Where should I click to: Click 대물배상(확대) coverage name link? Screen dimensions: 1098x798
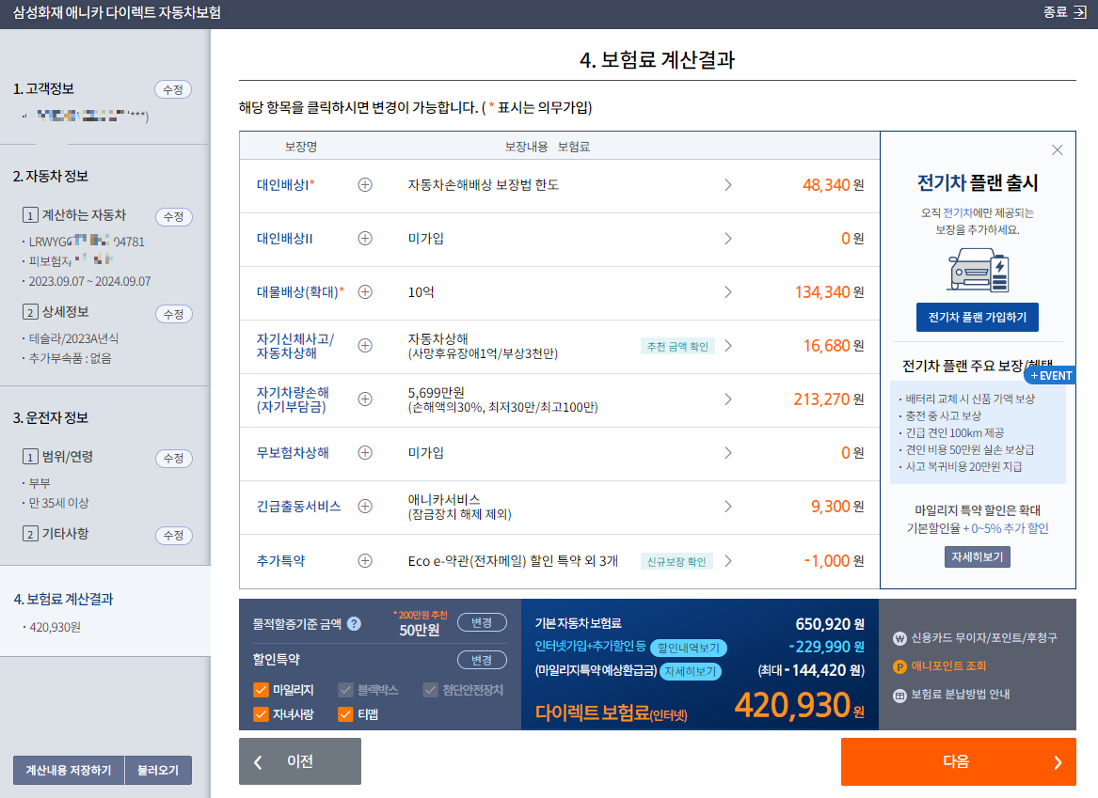[x=300, y=292]
